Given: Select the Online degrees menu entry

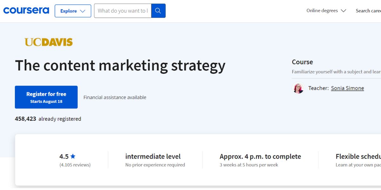Looking at the screenshot, I should point(322,10).
